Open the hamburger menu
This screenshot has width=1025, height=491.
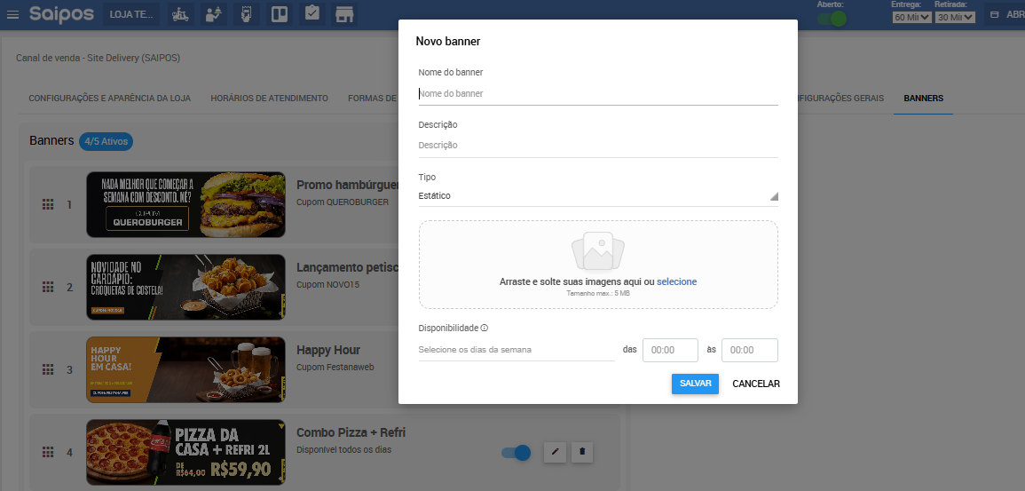coord(12,15)
